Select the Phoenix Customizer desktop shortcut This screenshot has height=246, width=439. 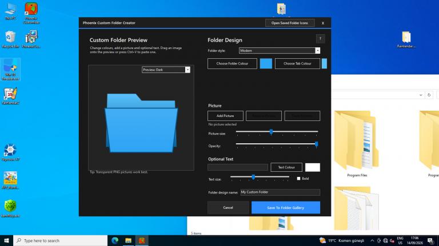click(31, 13)
